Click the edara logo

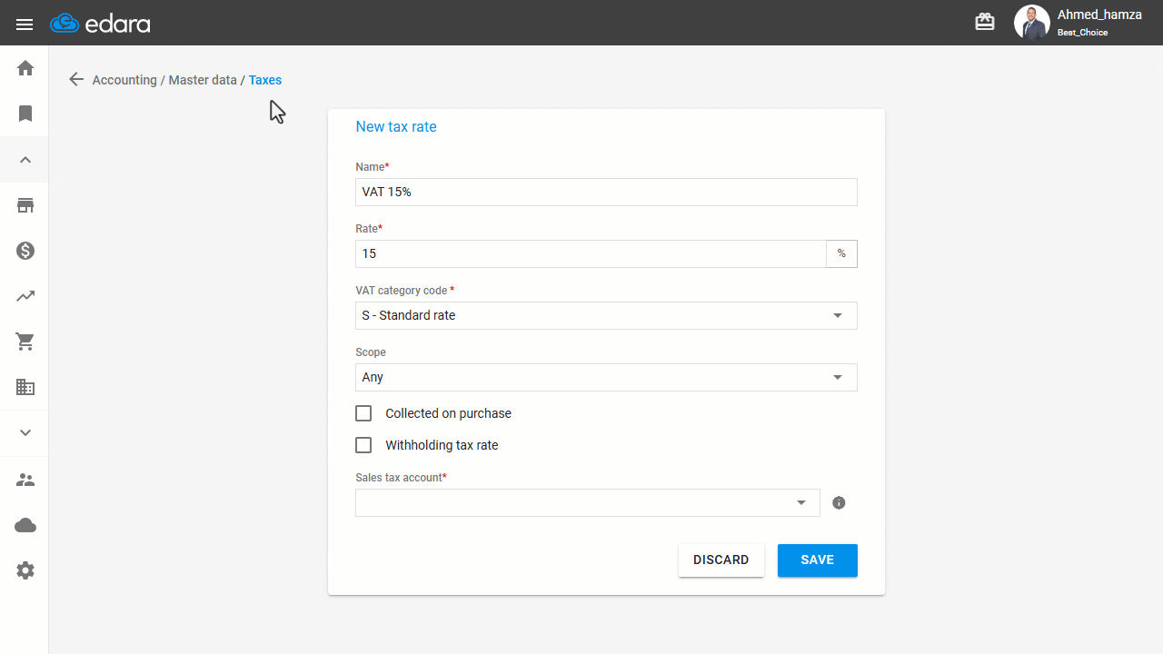(x=100, y=24)
